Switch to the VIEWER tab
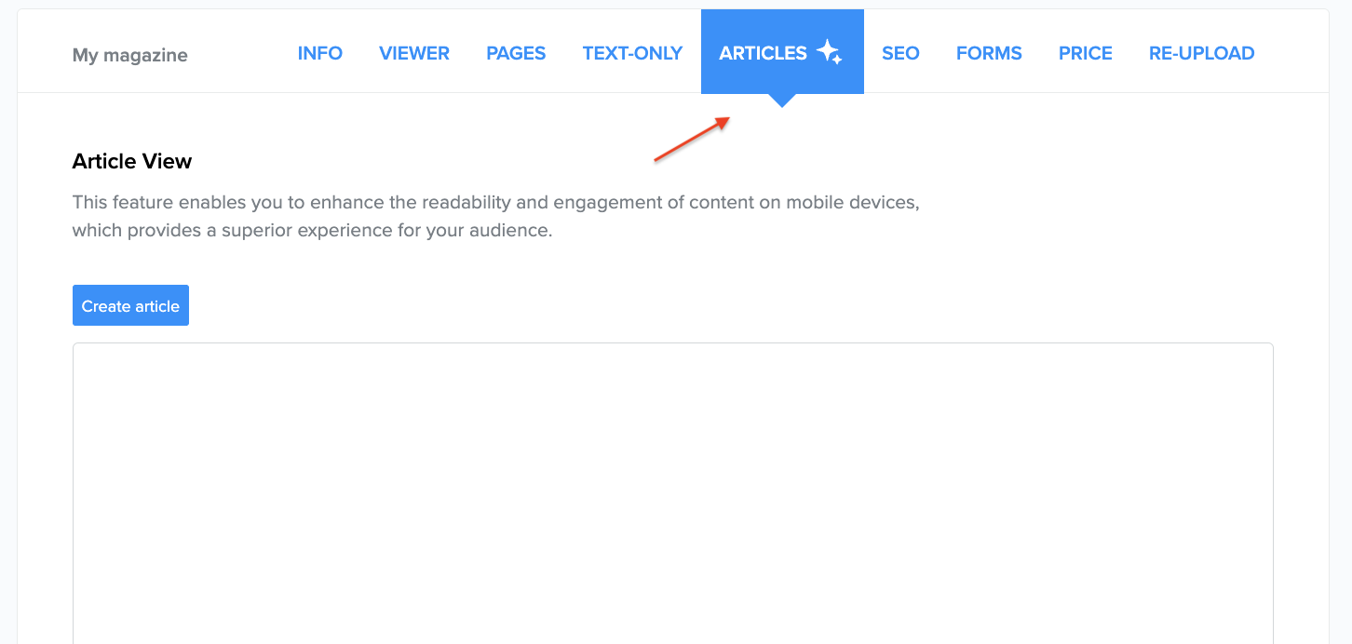Screen dimensions: 1352x644 413,53
